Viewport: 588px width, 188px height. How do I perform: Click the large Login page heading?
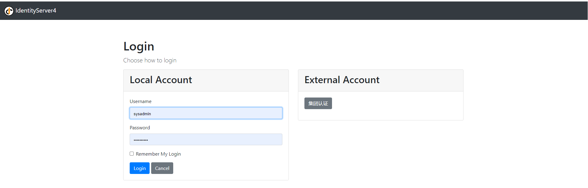[x=139, y=46]
